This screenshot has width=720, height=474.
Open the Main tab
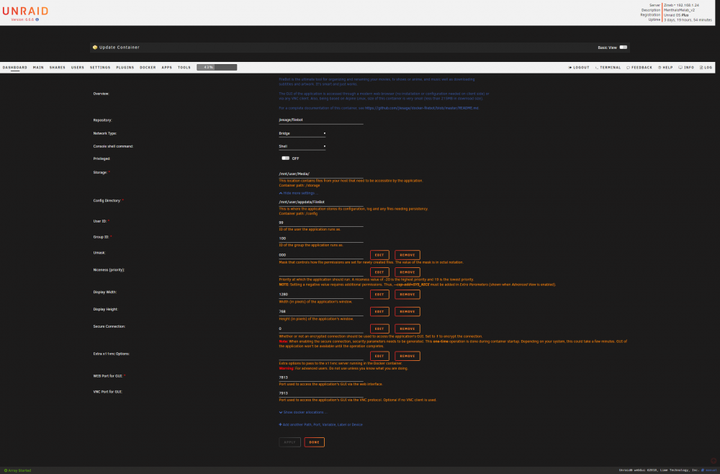(38, 68)
